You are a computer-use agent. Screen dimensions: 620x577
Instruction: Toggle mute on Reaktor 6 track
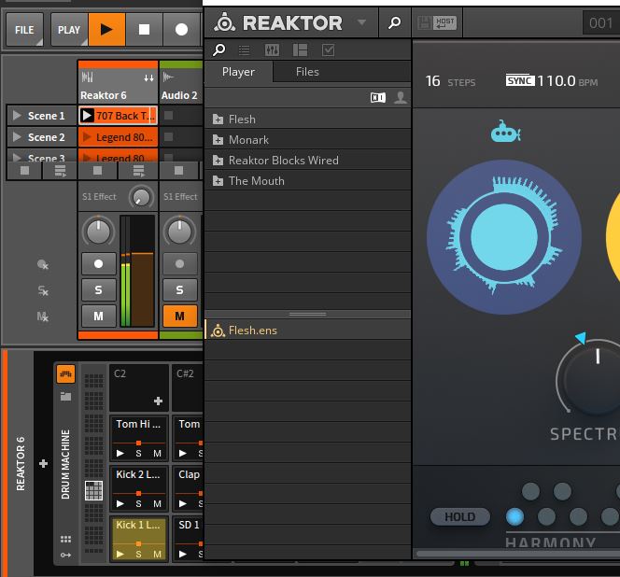[x=98, y=316]
